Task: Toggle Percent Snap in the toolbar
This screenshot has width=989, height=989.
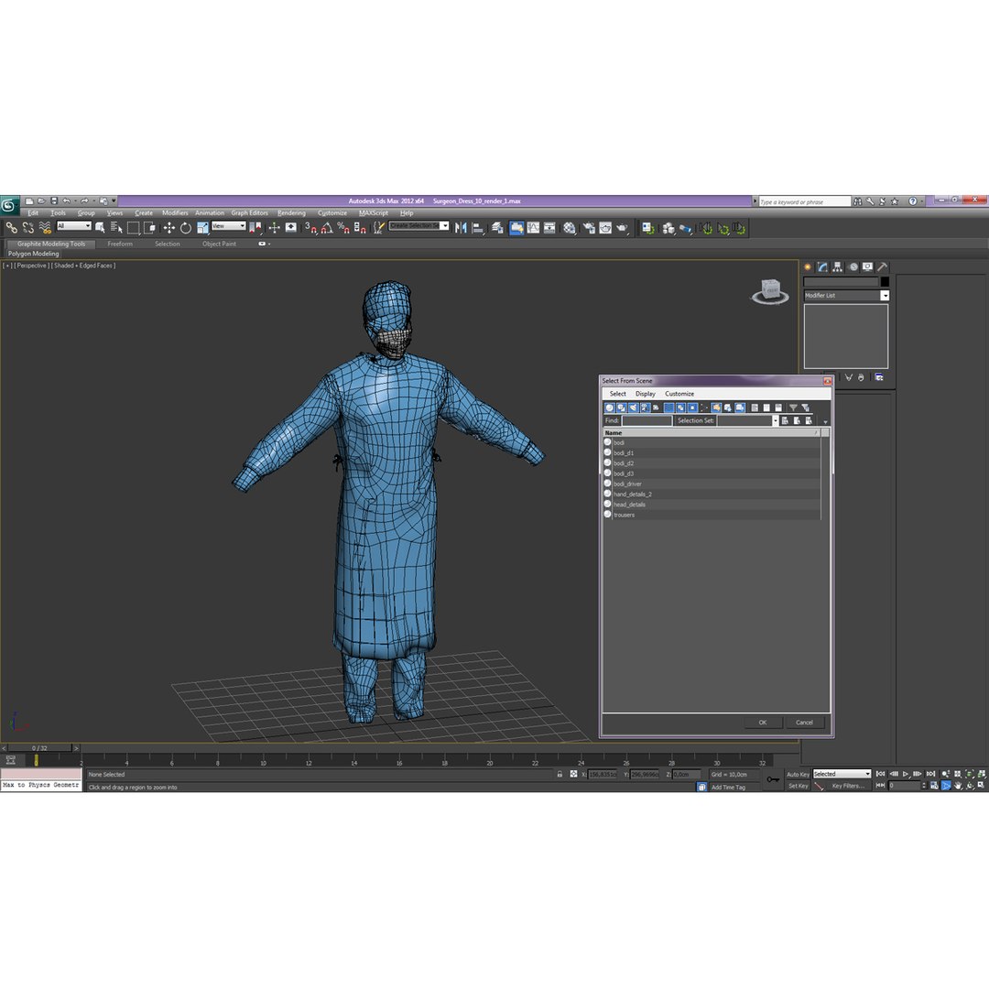Action: 343,228
